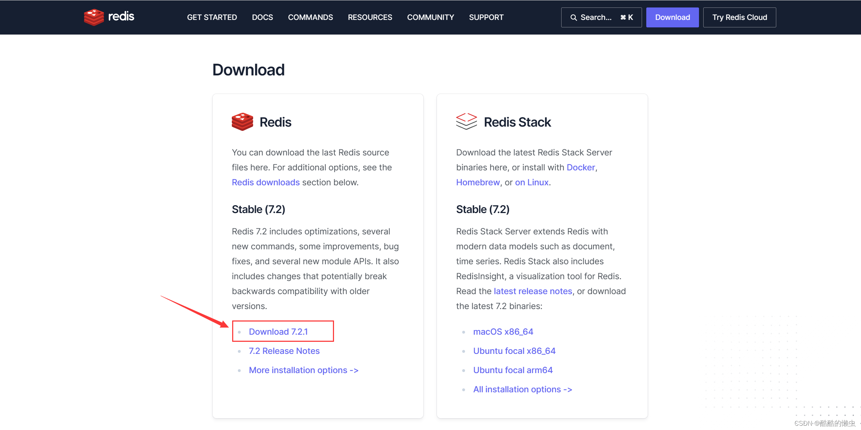Click the Try Redis Cloud button

coord(740,17)
